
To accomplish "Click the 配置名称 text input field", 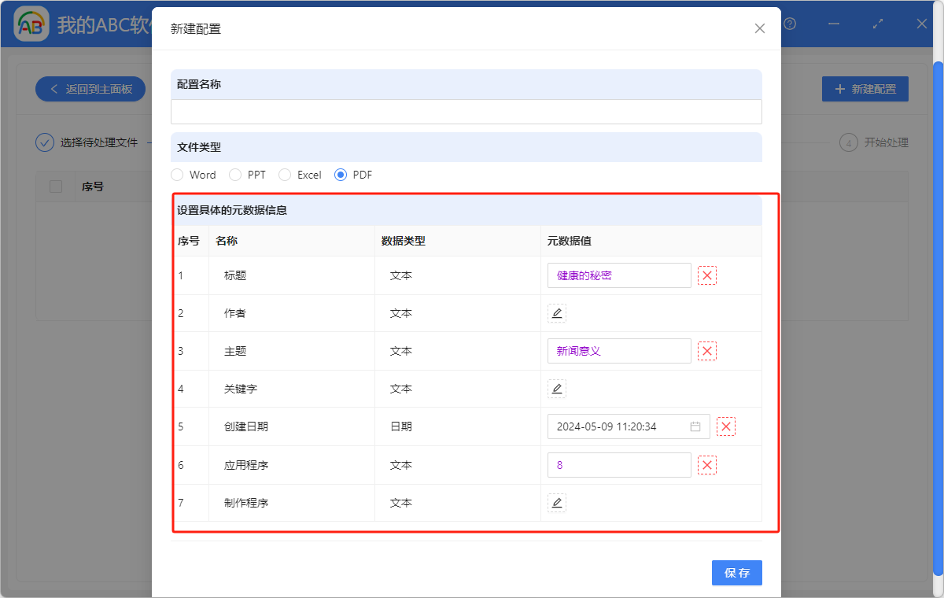I will [x=466, y=112].
